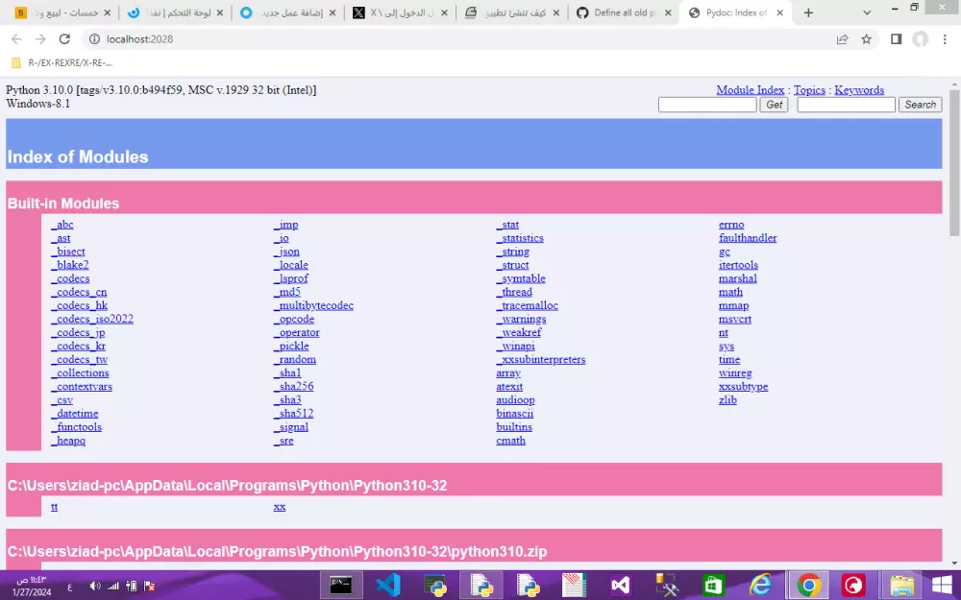The width and height of the screenshot is (961, 600).
Task: Open the _multibytecodec module link
Action: (313, 305)
